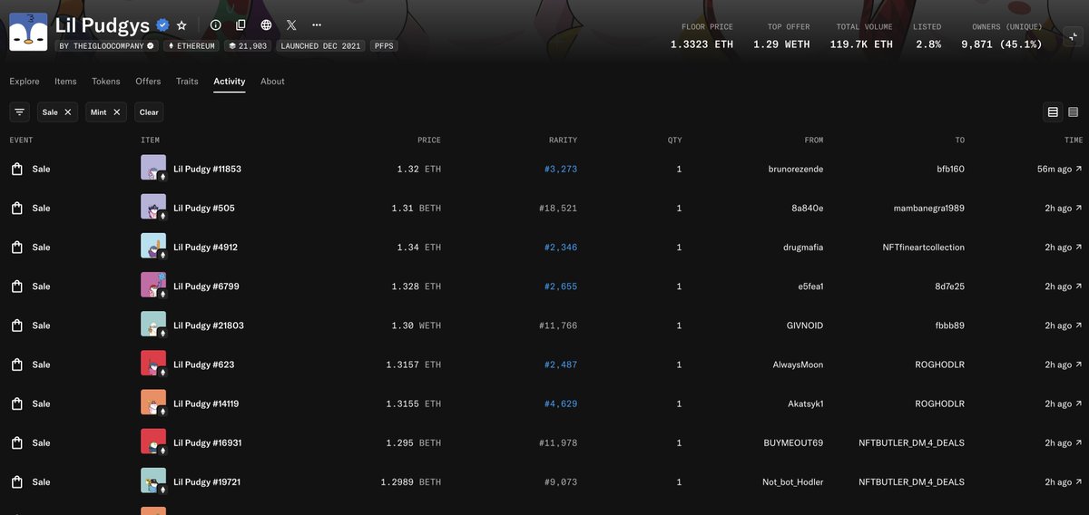The width and height of the screenshot is (1089, 515).
Task: Click the blue verified badge next to Lil Pudgys
Action: (162, 25)
